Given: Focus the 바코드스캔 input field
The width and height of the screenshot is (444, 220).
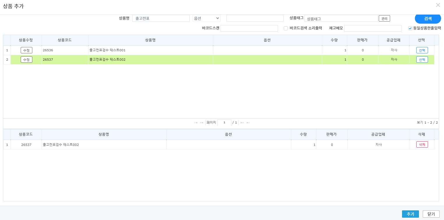Looking at the screenshot, I should 249,28.
